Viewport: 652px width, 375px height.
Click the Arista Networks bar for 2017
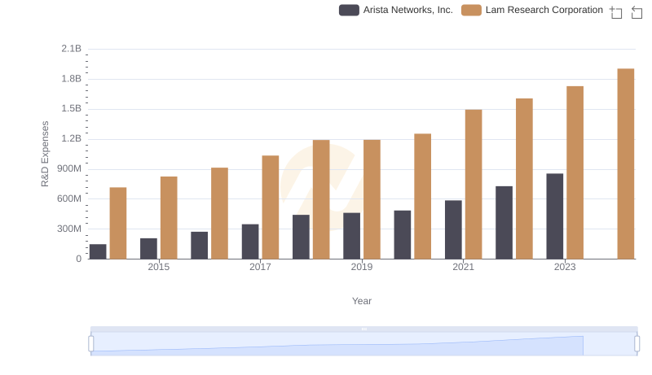click(x=250, y=242)
